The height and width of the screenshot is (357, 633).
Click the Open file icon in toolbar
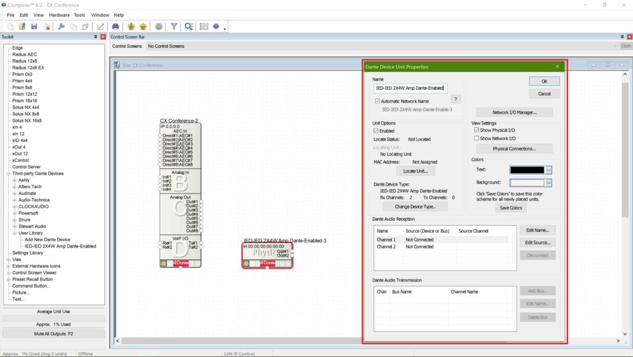tap(22, 27)
